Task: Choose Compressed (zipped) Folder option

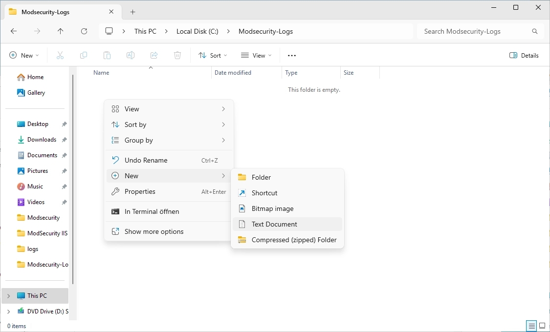Action: coord(294,240)
